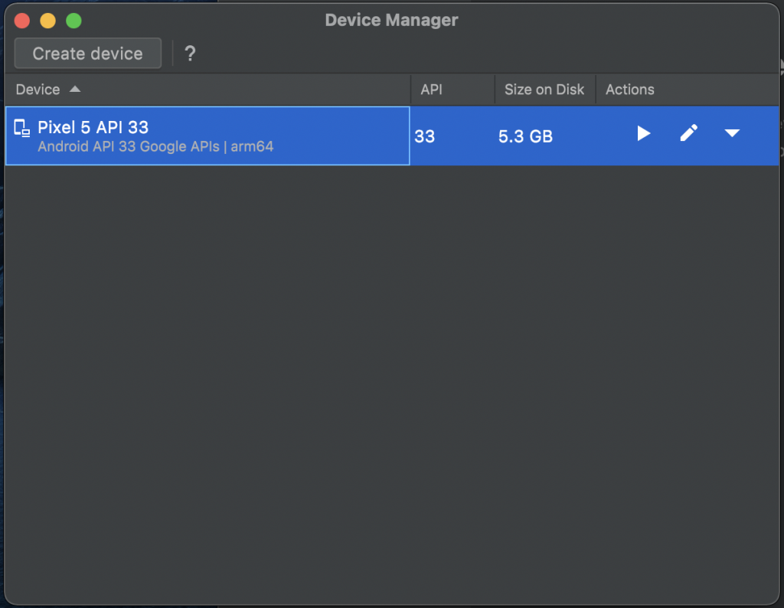
Task: Click the phone icon beside Pixel 5
Action: tap(22, 129)
